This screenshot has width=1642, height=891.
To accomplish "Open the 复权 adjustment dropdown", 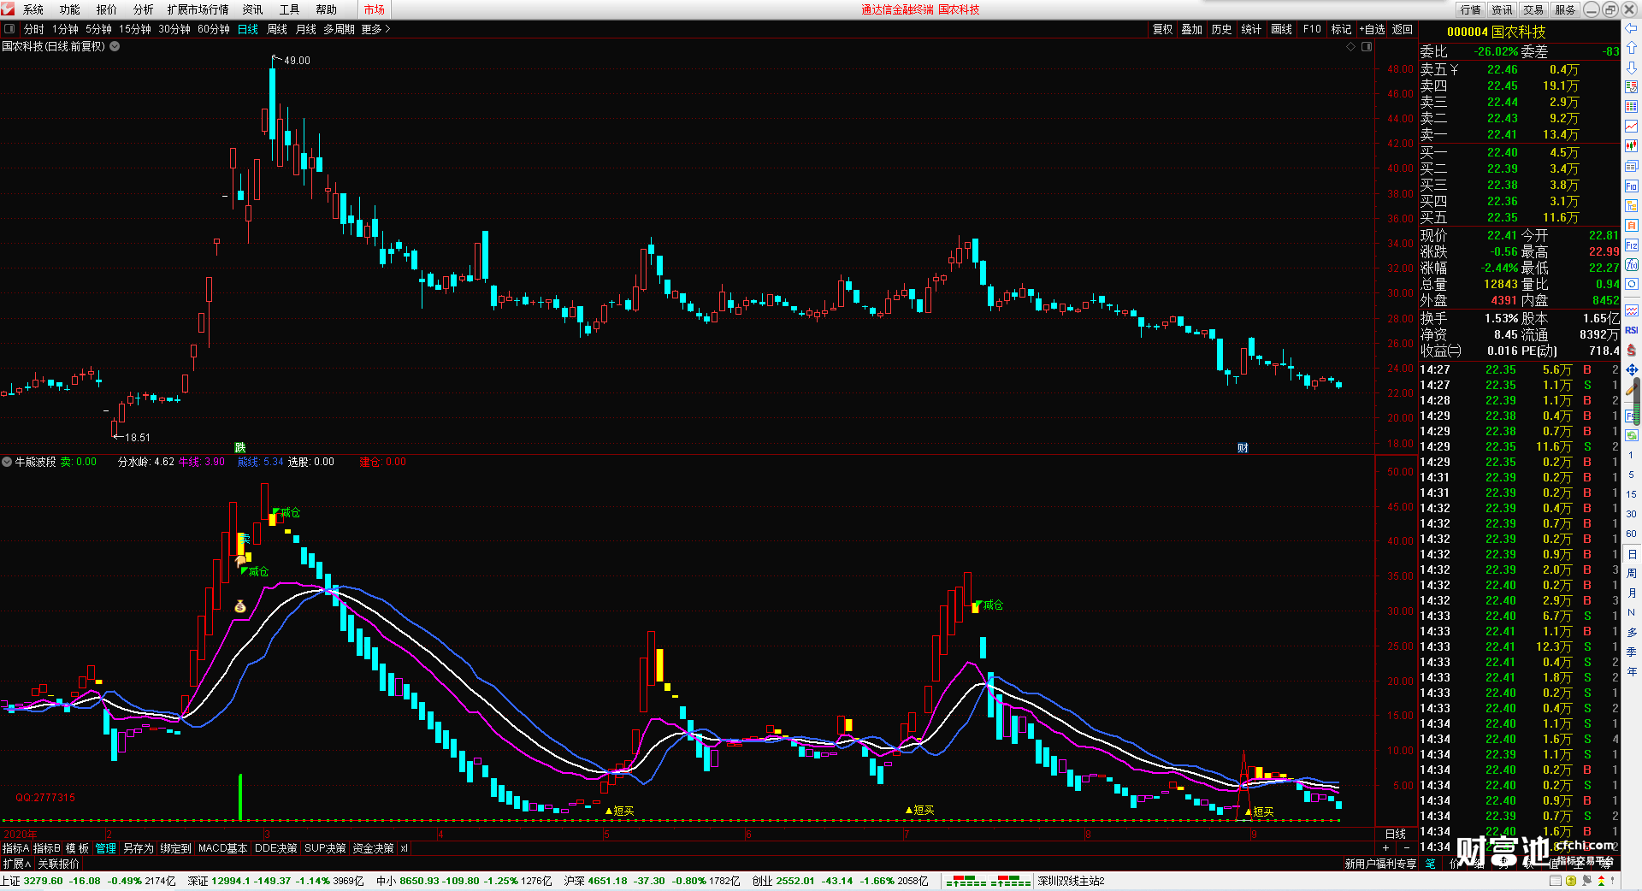I will 1162,29.
